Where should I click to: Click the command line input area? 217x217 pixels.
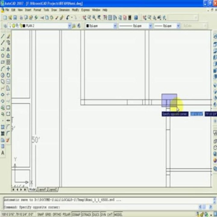[101, 207]
